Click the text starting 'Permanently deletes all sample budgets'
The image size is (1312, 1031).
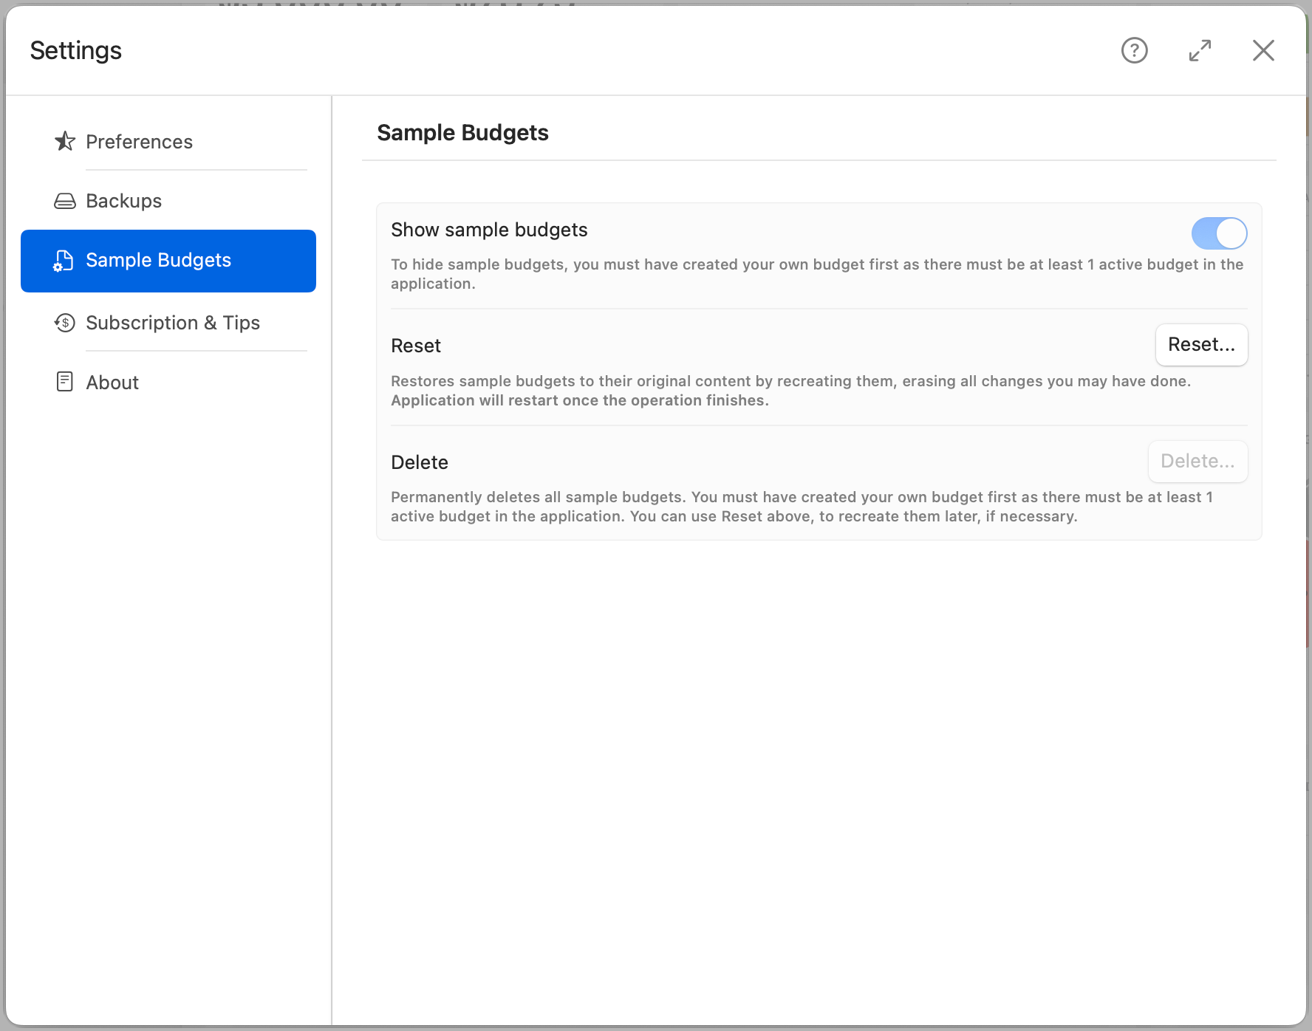802,507
